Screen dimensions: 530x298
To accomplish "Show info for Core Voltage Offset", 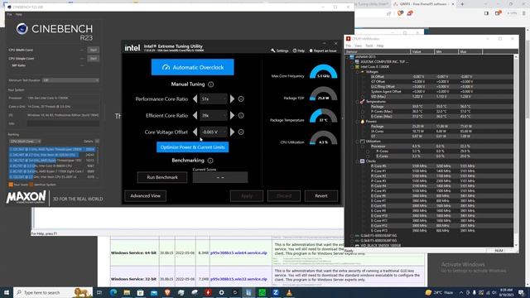I will tap(241, 132).
